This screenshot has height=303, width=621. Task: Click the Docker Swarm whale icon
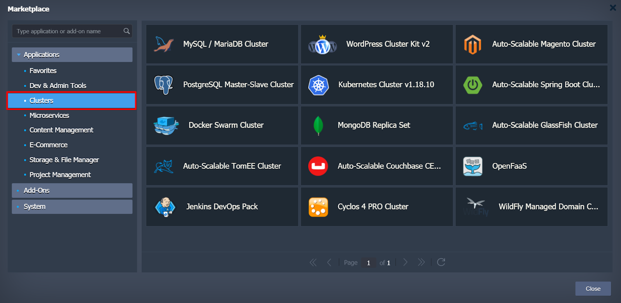coord(166,125)
